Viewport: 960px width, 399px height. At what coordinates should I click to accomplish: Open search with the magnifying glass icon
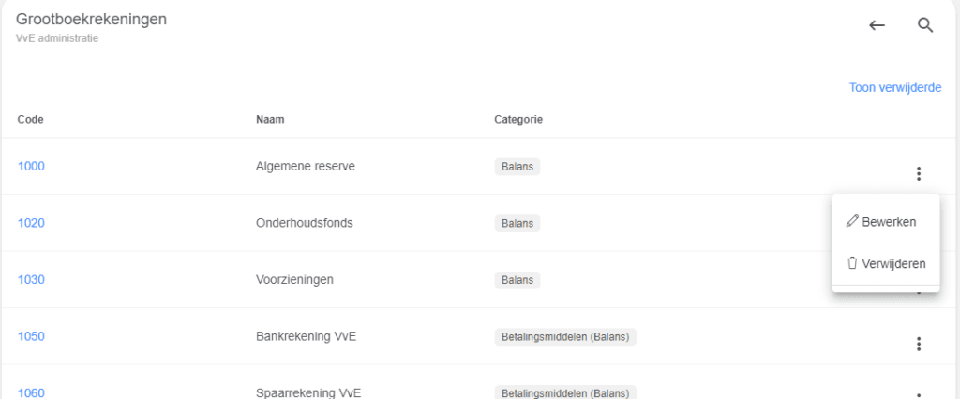pos(925,26)
